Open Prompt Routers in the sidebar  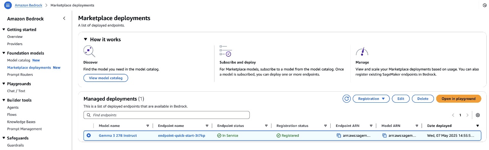[20, 75]
